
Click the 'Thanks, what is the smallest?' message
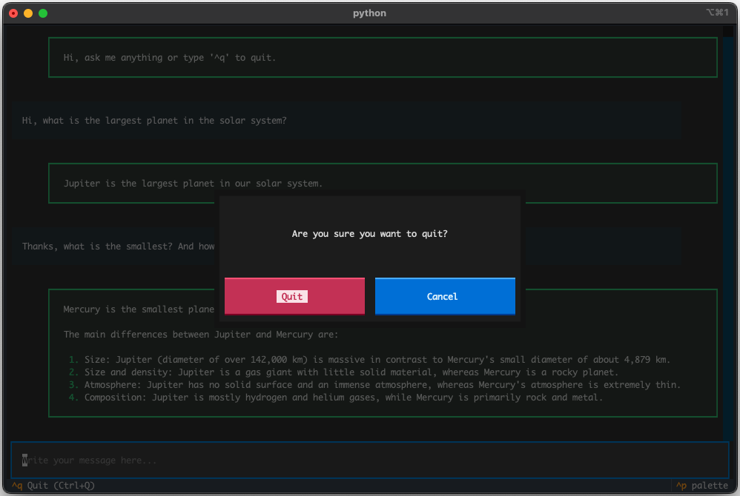tap(118, 247)
